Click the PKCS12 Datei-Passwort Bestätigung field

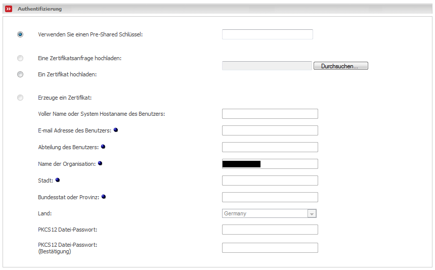tap(270, 248)
